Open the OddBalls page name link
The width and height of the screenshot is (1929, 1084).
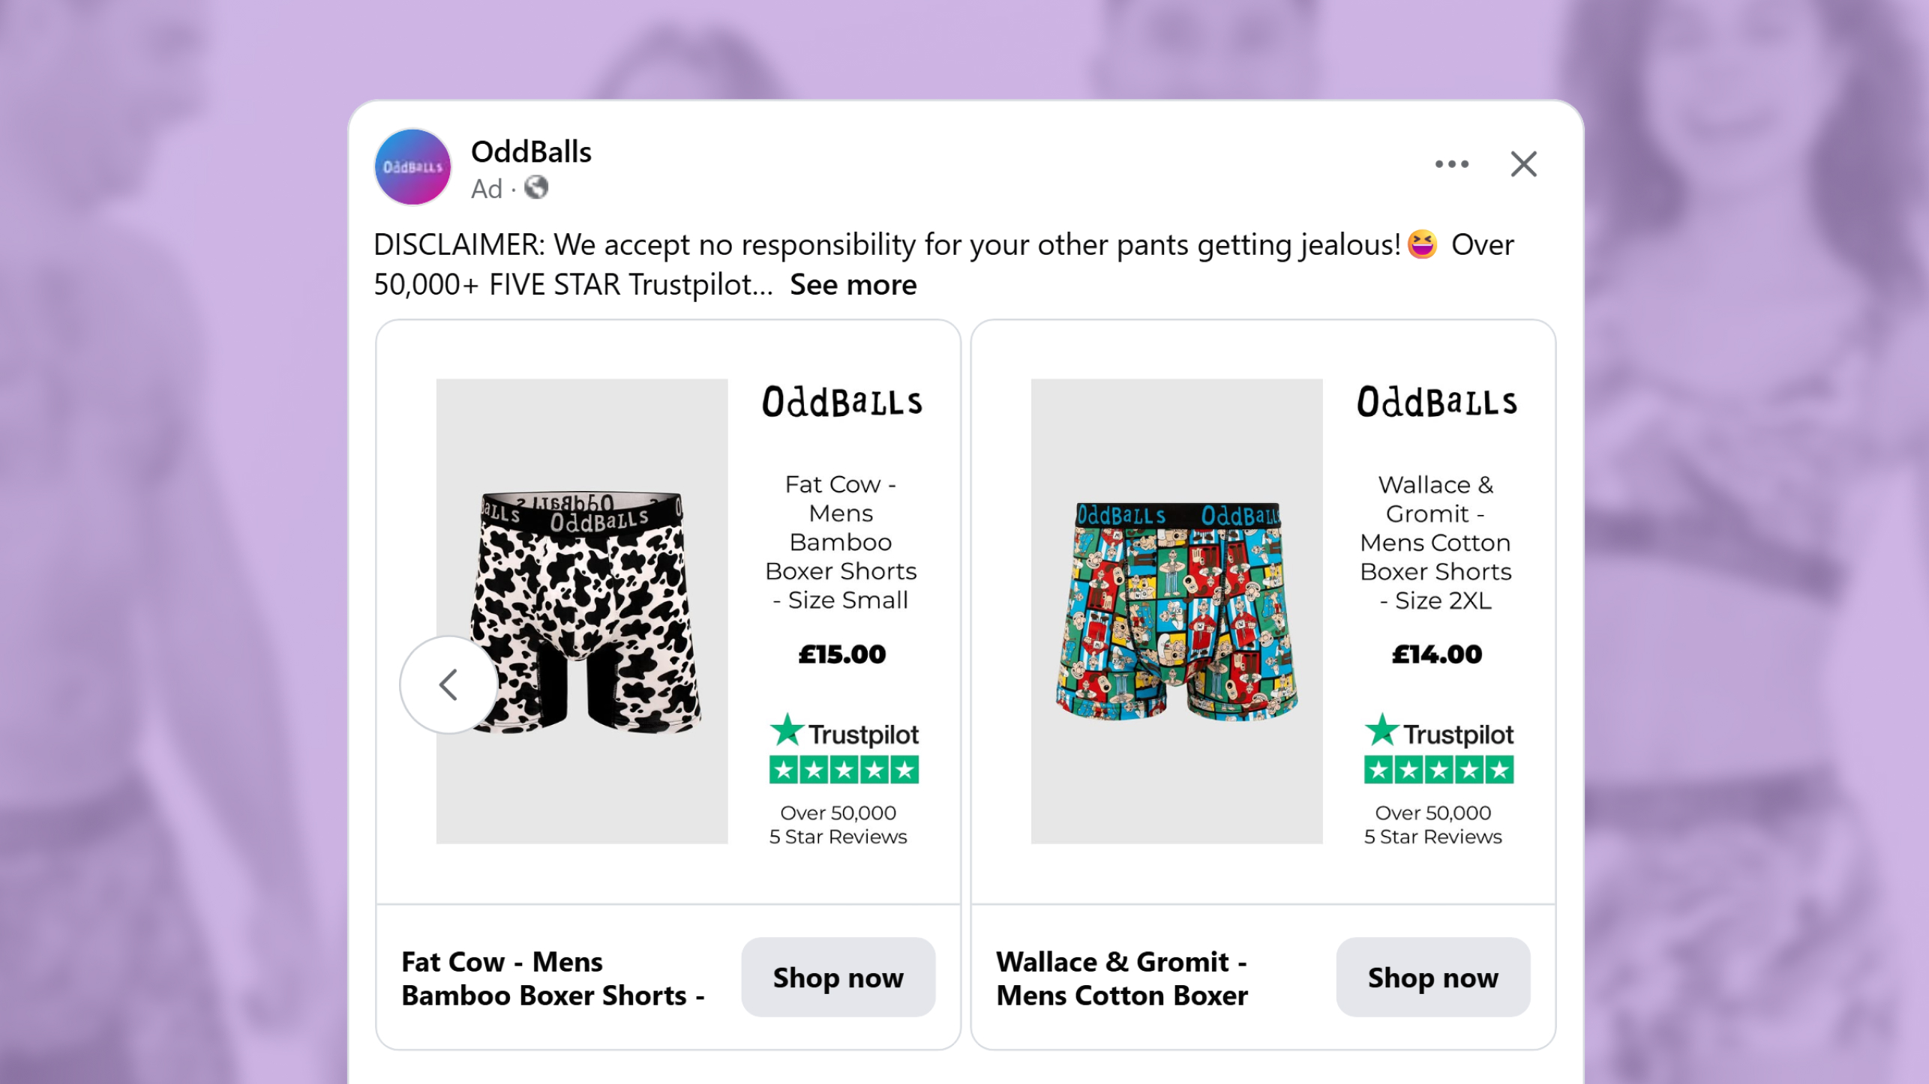click(531, 151)
